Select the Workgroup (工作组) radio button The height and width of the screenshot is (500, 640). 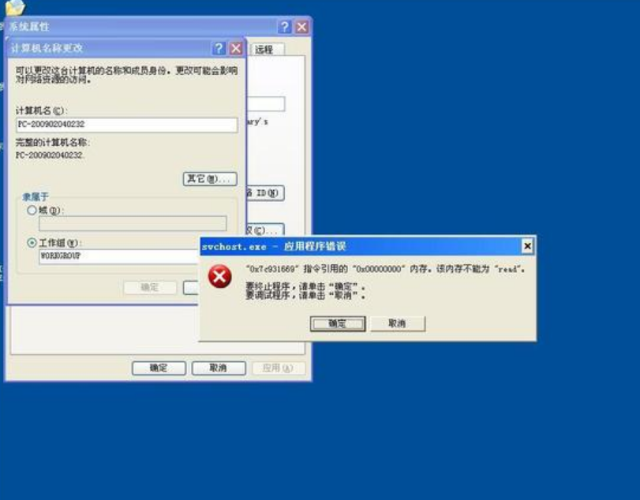tap(32, 243)
